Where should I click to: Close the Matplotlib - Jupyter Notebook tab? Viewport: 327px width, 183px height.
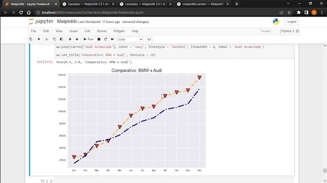[56, 4]
